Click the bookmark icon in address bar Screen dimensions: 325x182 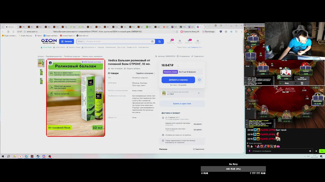[177, 32]
